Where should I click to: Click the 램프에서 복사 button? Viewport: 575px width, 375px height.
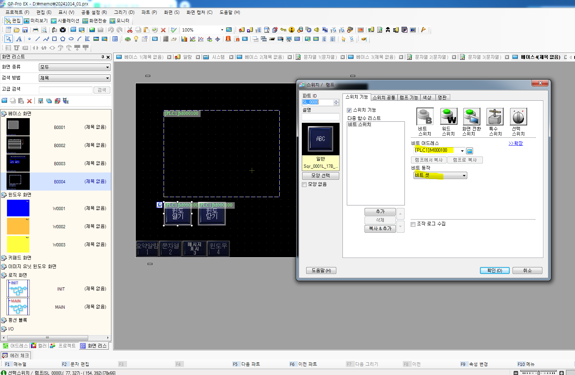coord(429,160)
